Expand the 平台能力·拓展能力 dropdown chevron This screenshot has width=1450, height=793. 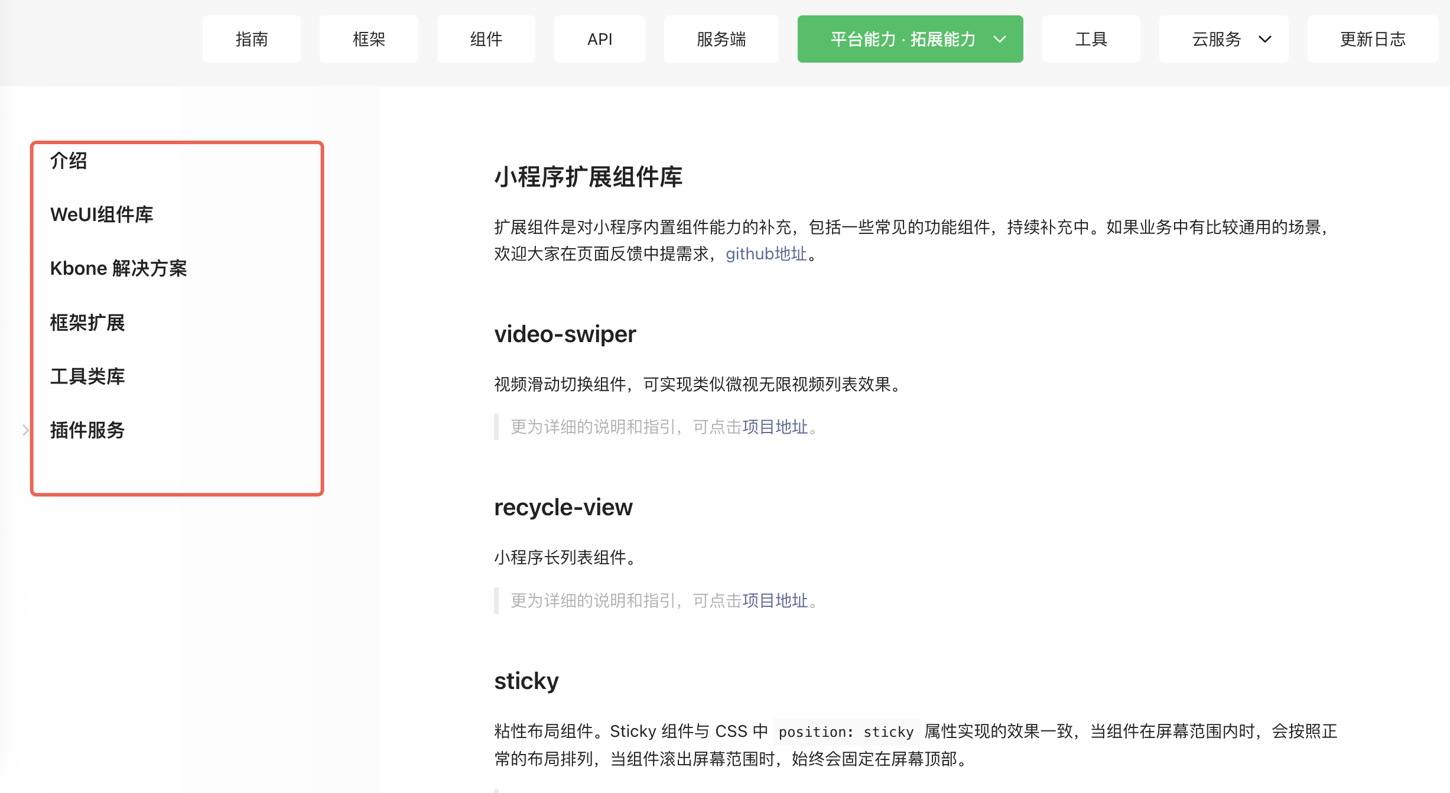pyautogui.click(x=999, y=40)
